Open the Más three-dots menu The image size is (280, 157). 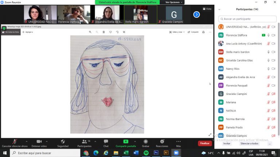pyautogui.click(x=178, y=141)
